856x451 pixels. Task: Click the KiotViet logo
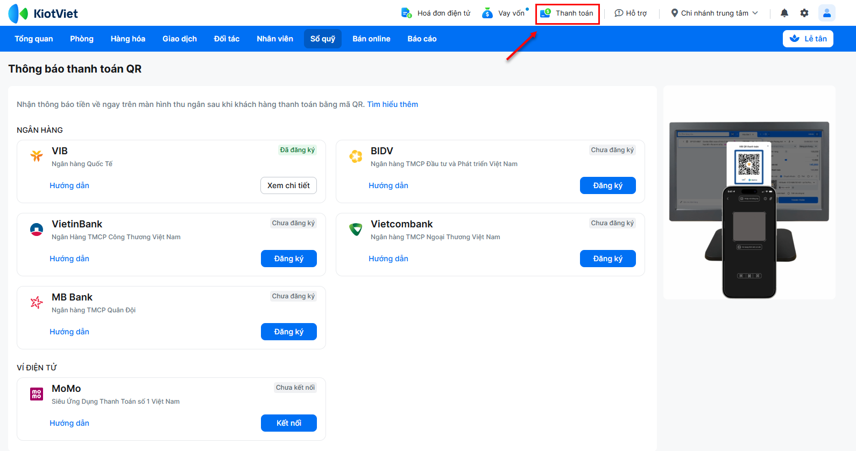tap(43, 13)
